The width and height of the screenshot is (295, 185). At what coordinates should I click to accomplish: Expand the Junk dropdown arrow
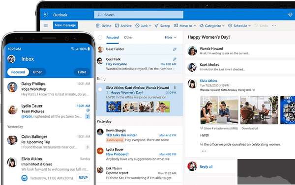[150, 26]
